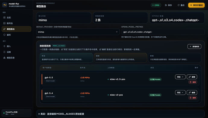Click 已匹配 Models badge in gpt-5.4 row
The image size is (208, 118).
(x=155, y=95)
